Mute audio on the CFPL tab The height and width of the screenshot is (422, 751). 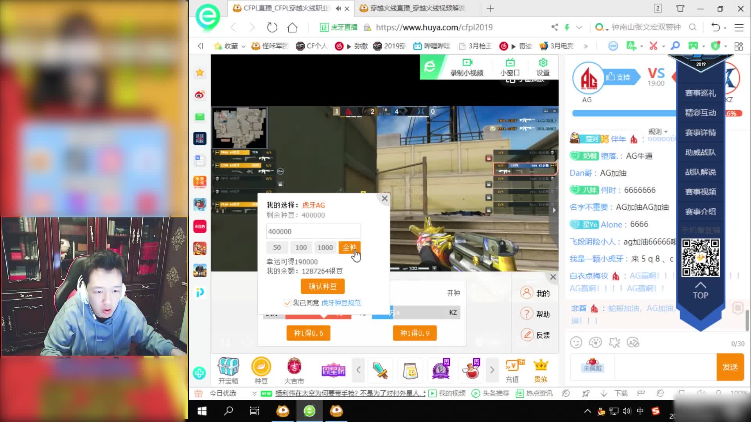point(338,8)
